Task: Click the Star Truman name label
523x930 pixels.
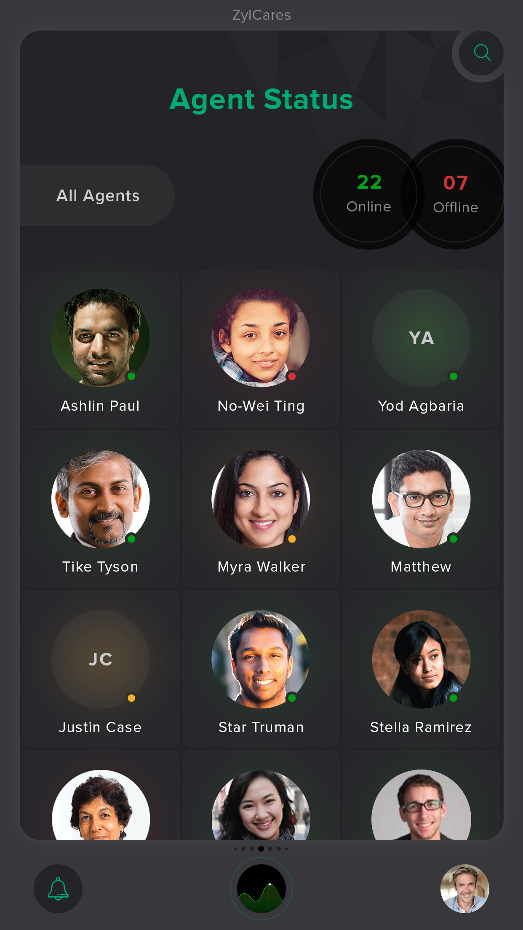Action: click(x=261, y=727)
